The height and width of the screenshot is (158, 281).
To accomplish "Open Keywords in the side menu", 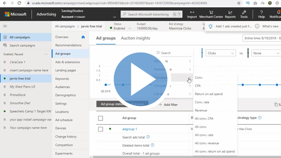I will click(x=62, y=78).
